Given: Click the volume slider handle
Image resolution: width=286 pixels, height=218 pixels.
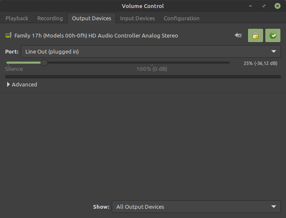Looking at the screenshot, I should click(44, 63).
